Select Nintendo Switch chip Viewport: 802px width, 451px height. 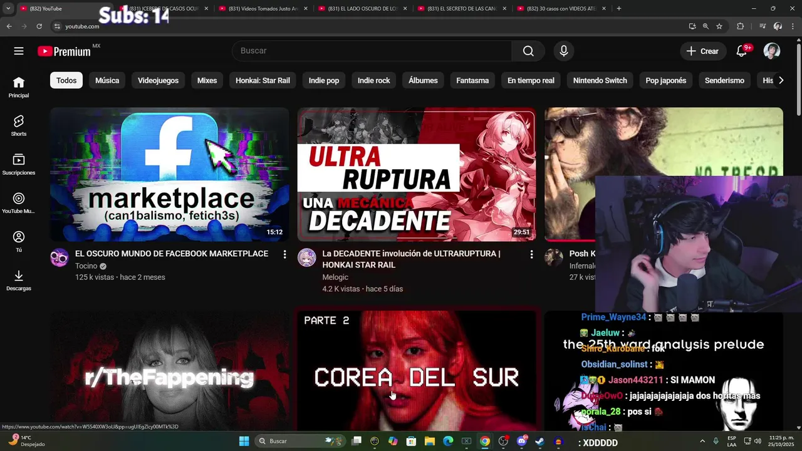tap(600, 80)
